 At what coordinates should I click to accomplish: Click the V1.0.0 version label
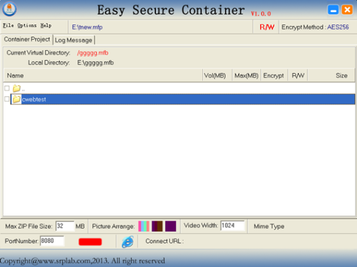[x=261, y=14]
